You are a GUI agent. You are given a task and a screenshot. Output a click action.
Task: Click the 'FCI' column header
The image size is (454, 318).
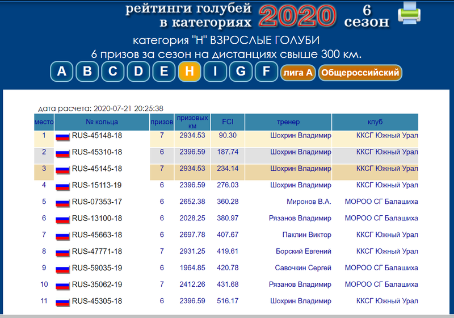228,122
